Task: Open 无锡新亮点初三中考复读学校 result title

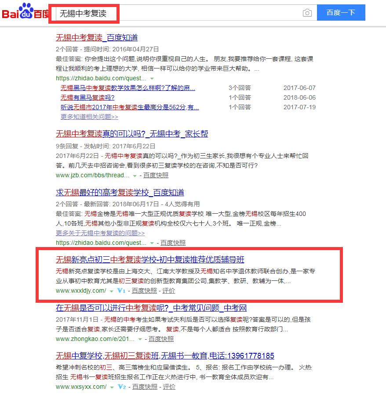Action: click(150, 260)
